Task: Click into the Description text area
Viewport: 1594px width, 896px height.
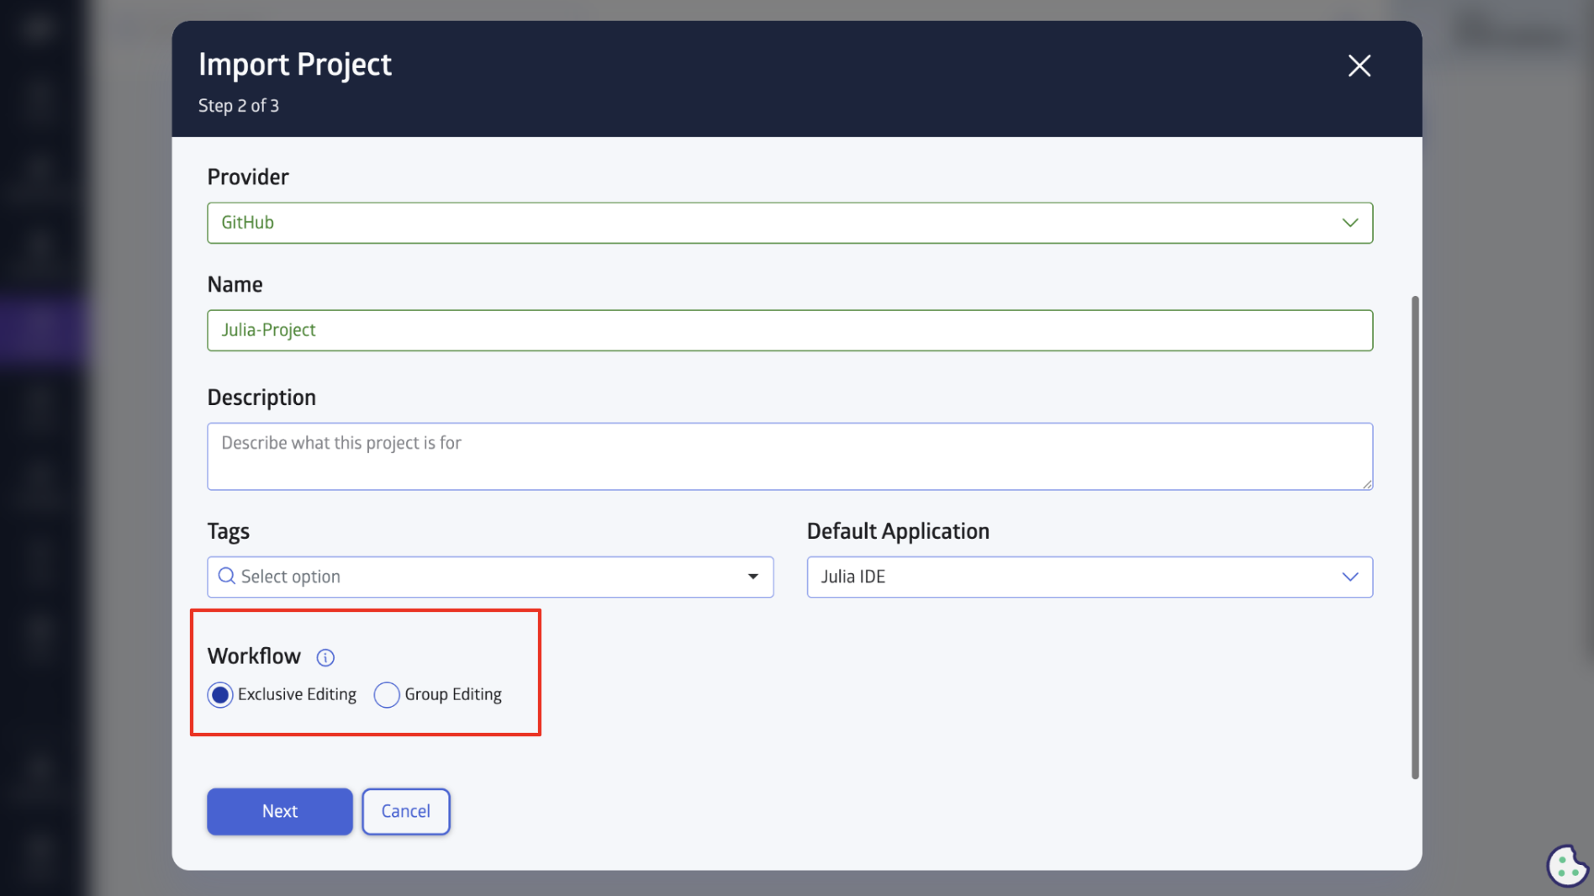Action: [x=789, y=456]
